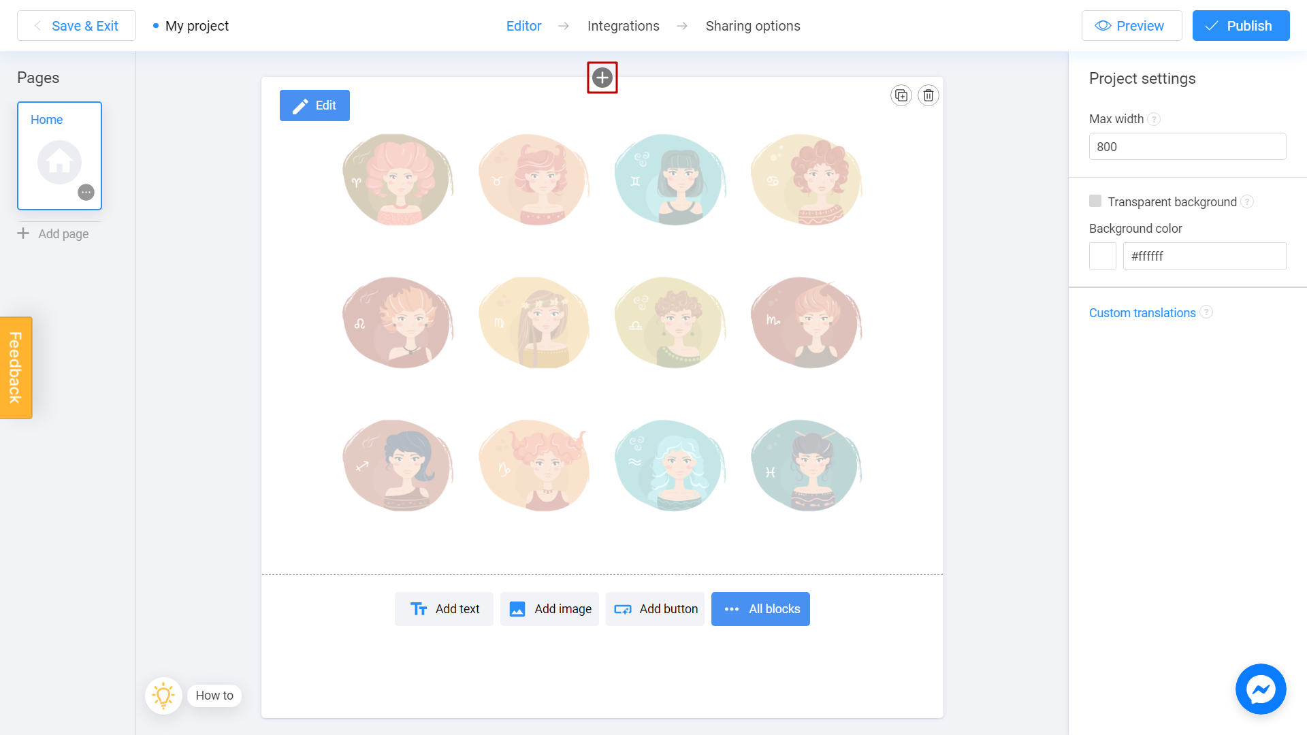1307x735 pixels.
Task: Click the Publish checkmark icon
Action: tap(1214, 25)
